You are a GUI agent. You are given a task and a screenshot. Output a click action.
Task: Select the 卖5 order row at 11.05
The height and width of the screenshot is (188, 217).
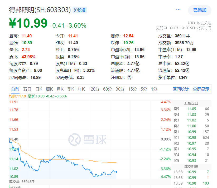(191, 109)
